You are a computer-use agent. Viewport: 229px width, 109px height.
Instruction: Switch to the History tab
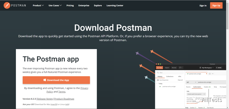click(x=160, y=77)
